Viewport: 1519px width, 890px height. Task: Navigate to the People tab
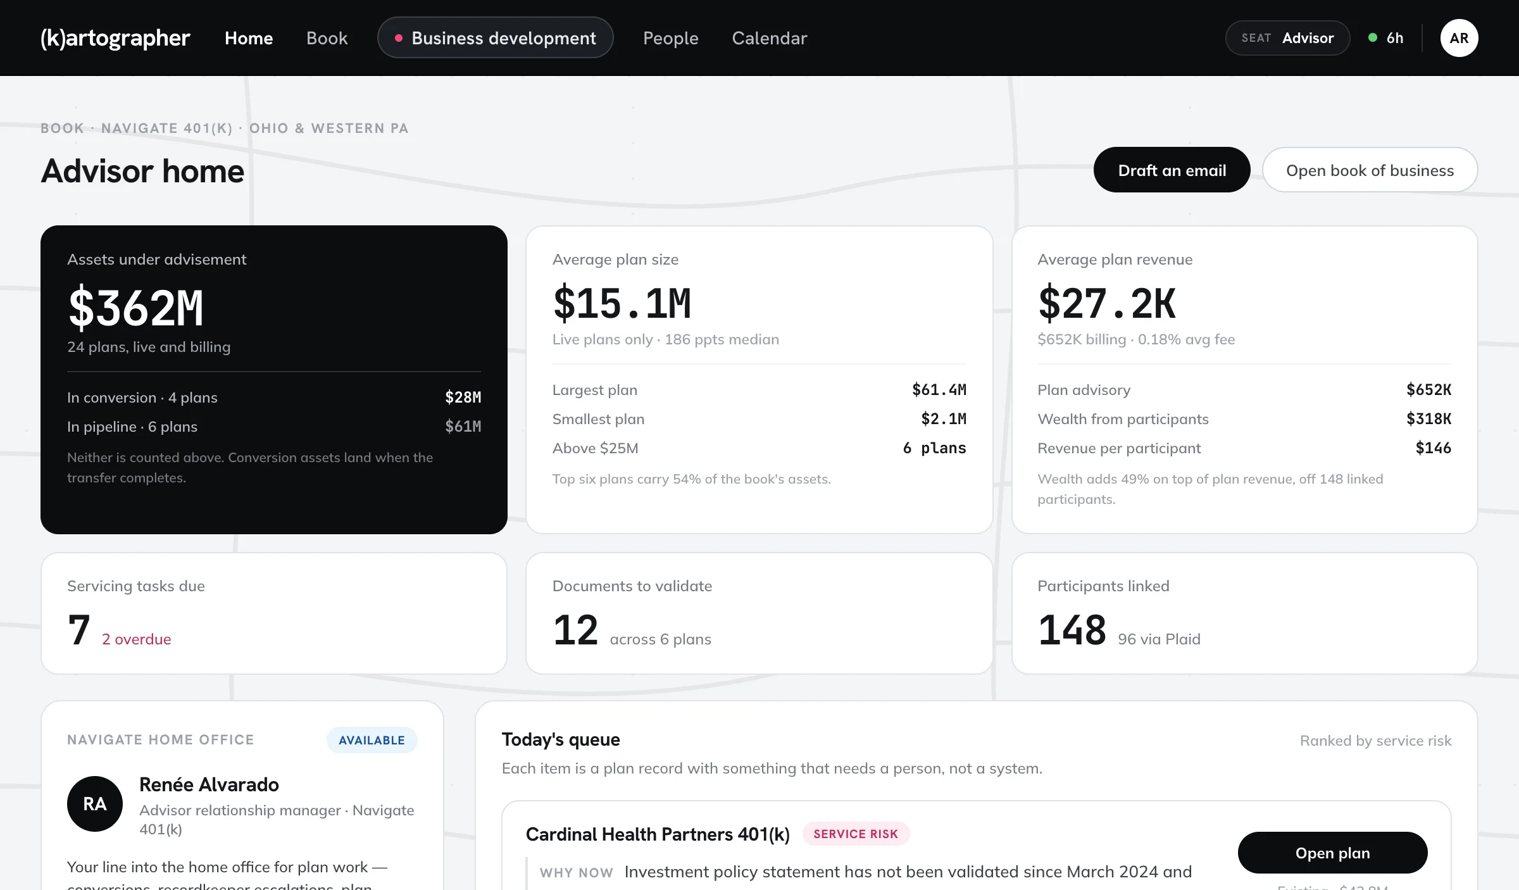(x=670, y=38)
